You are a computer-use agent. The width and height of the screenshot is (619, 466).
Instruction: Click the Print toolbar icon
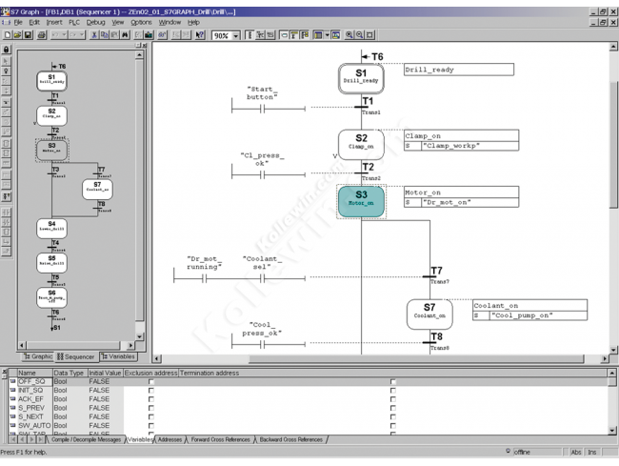[43, 34]
